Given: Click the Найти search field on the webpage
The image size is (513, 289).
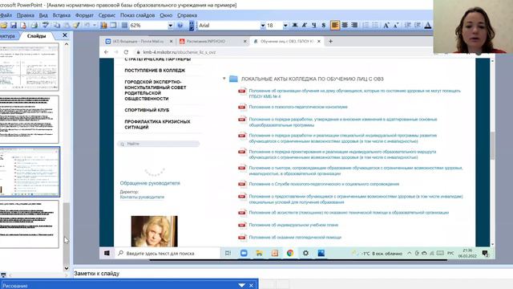Looking at the screenshot, I should (x=159, y=144).
